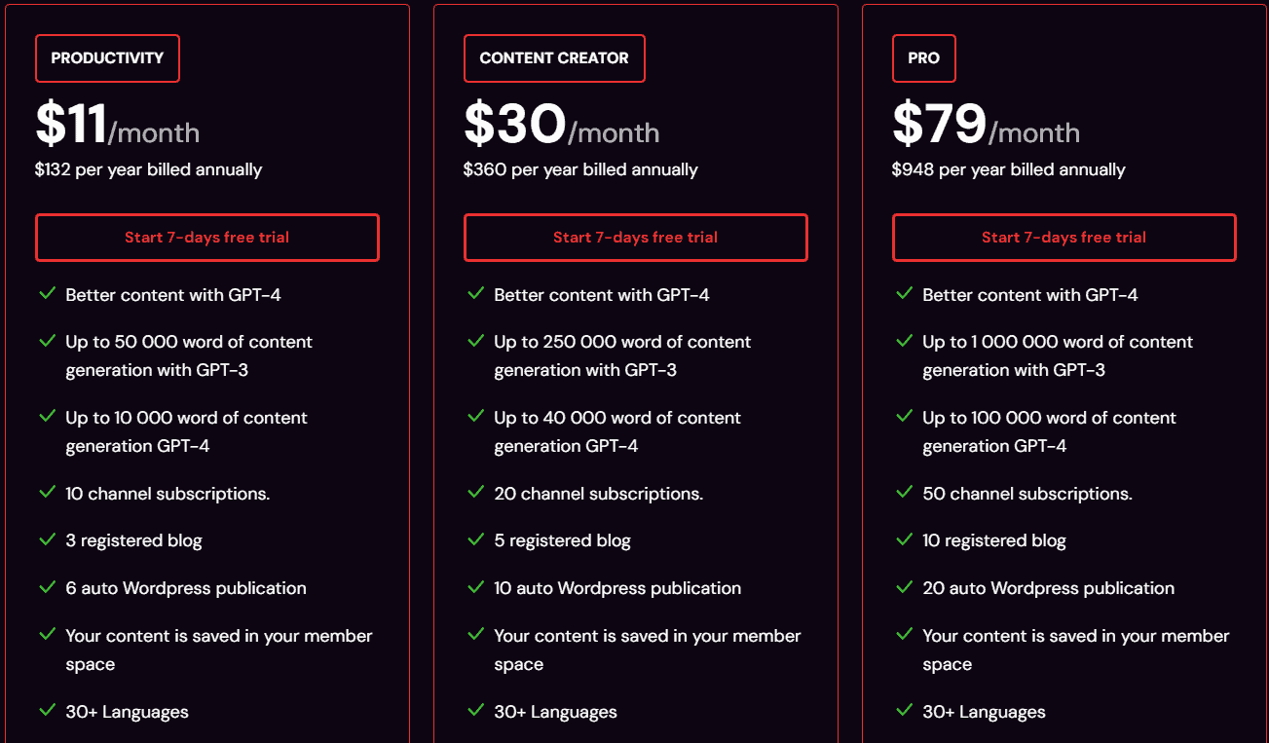The width and height of the screenshot is (1269, 743).
Task: Select the checkmark beside 10 channel subscriptions
Action: [x=47, y=494]
